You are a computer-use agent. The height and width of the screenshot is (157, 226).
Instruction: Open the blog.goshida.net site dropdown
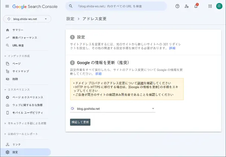113,109
